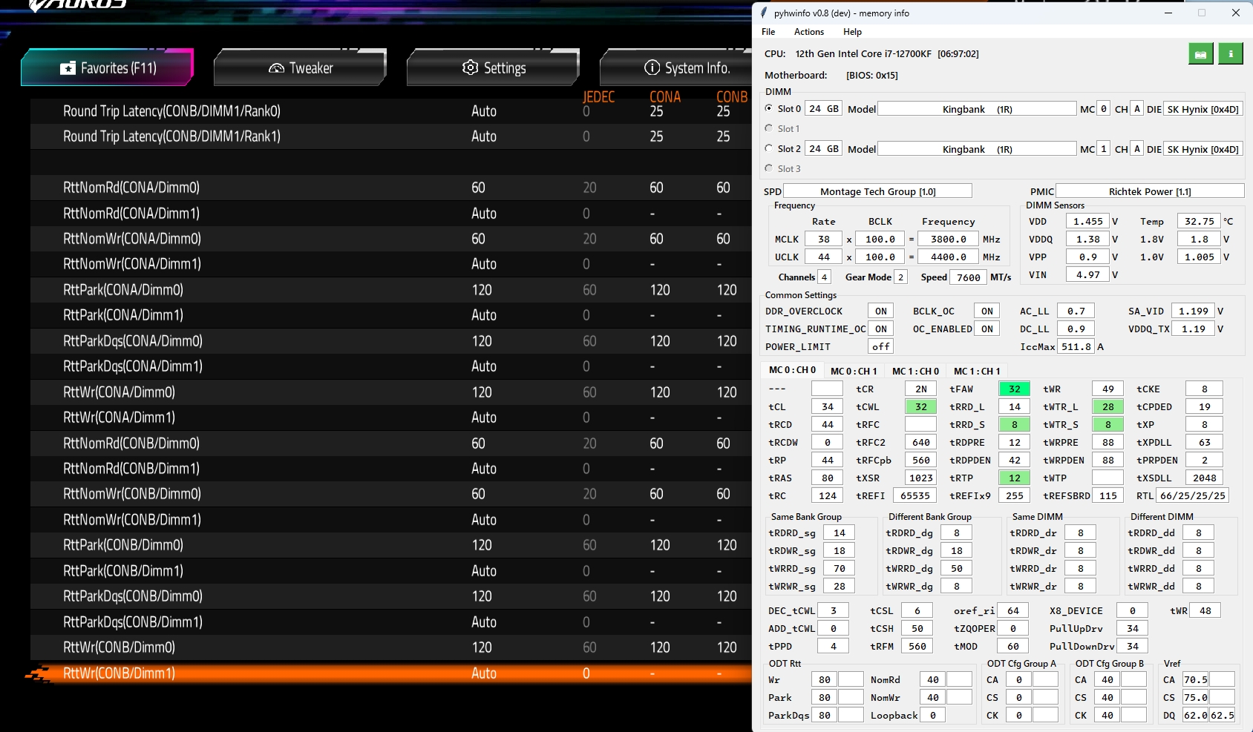Screen dimensions: 1253x732
Task: Click the ODT Rtt Wr field showing 80
Action: tap(825, 679)
